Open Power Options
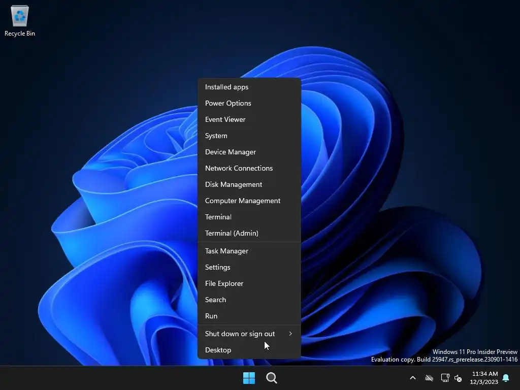This screenshot has height=390, width=520. 249,103
